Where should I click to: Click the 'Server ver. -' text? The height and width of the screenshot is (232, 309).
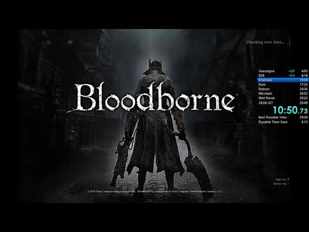tap(281, 184)
